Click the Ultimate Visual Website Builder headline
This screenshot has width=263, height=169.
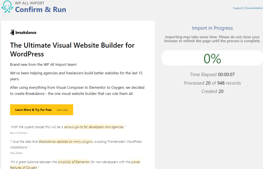click(72, 49)
